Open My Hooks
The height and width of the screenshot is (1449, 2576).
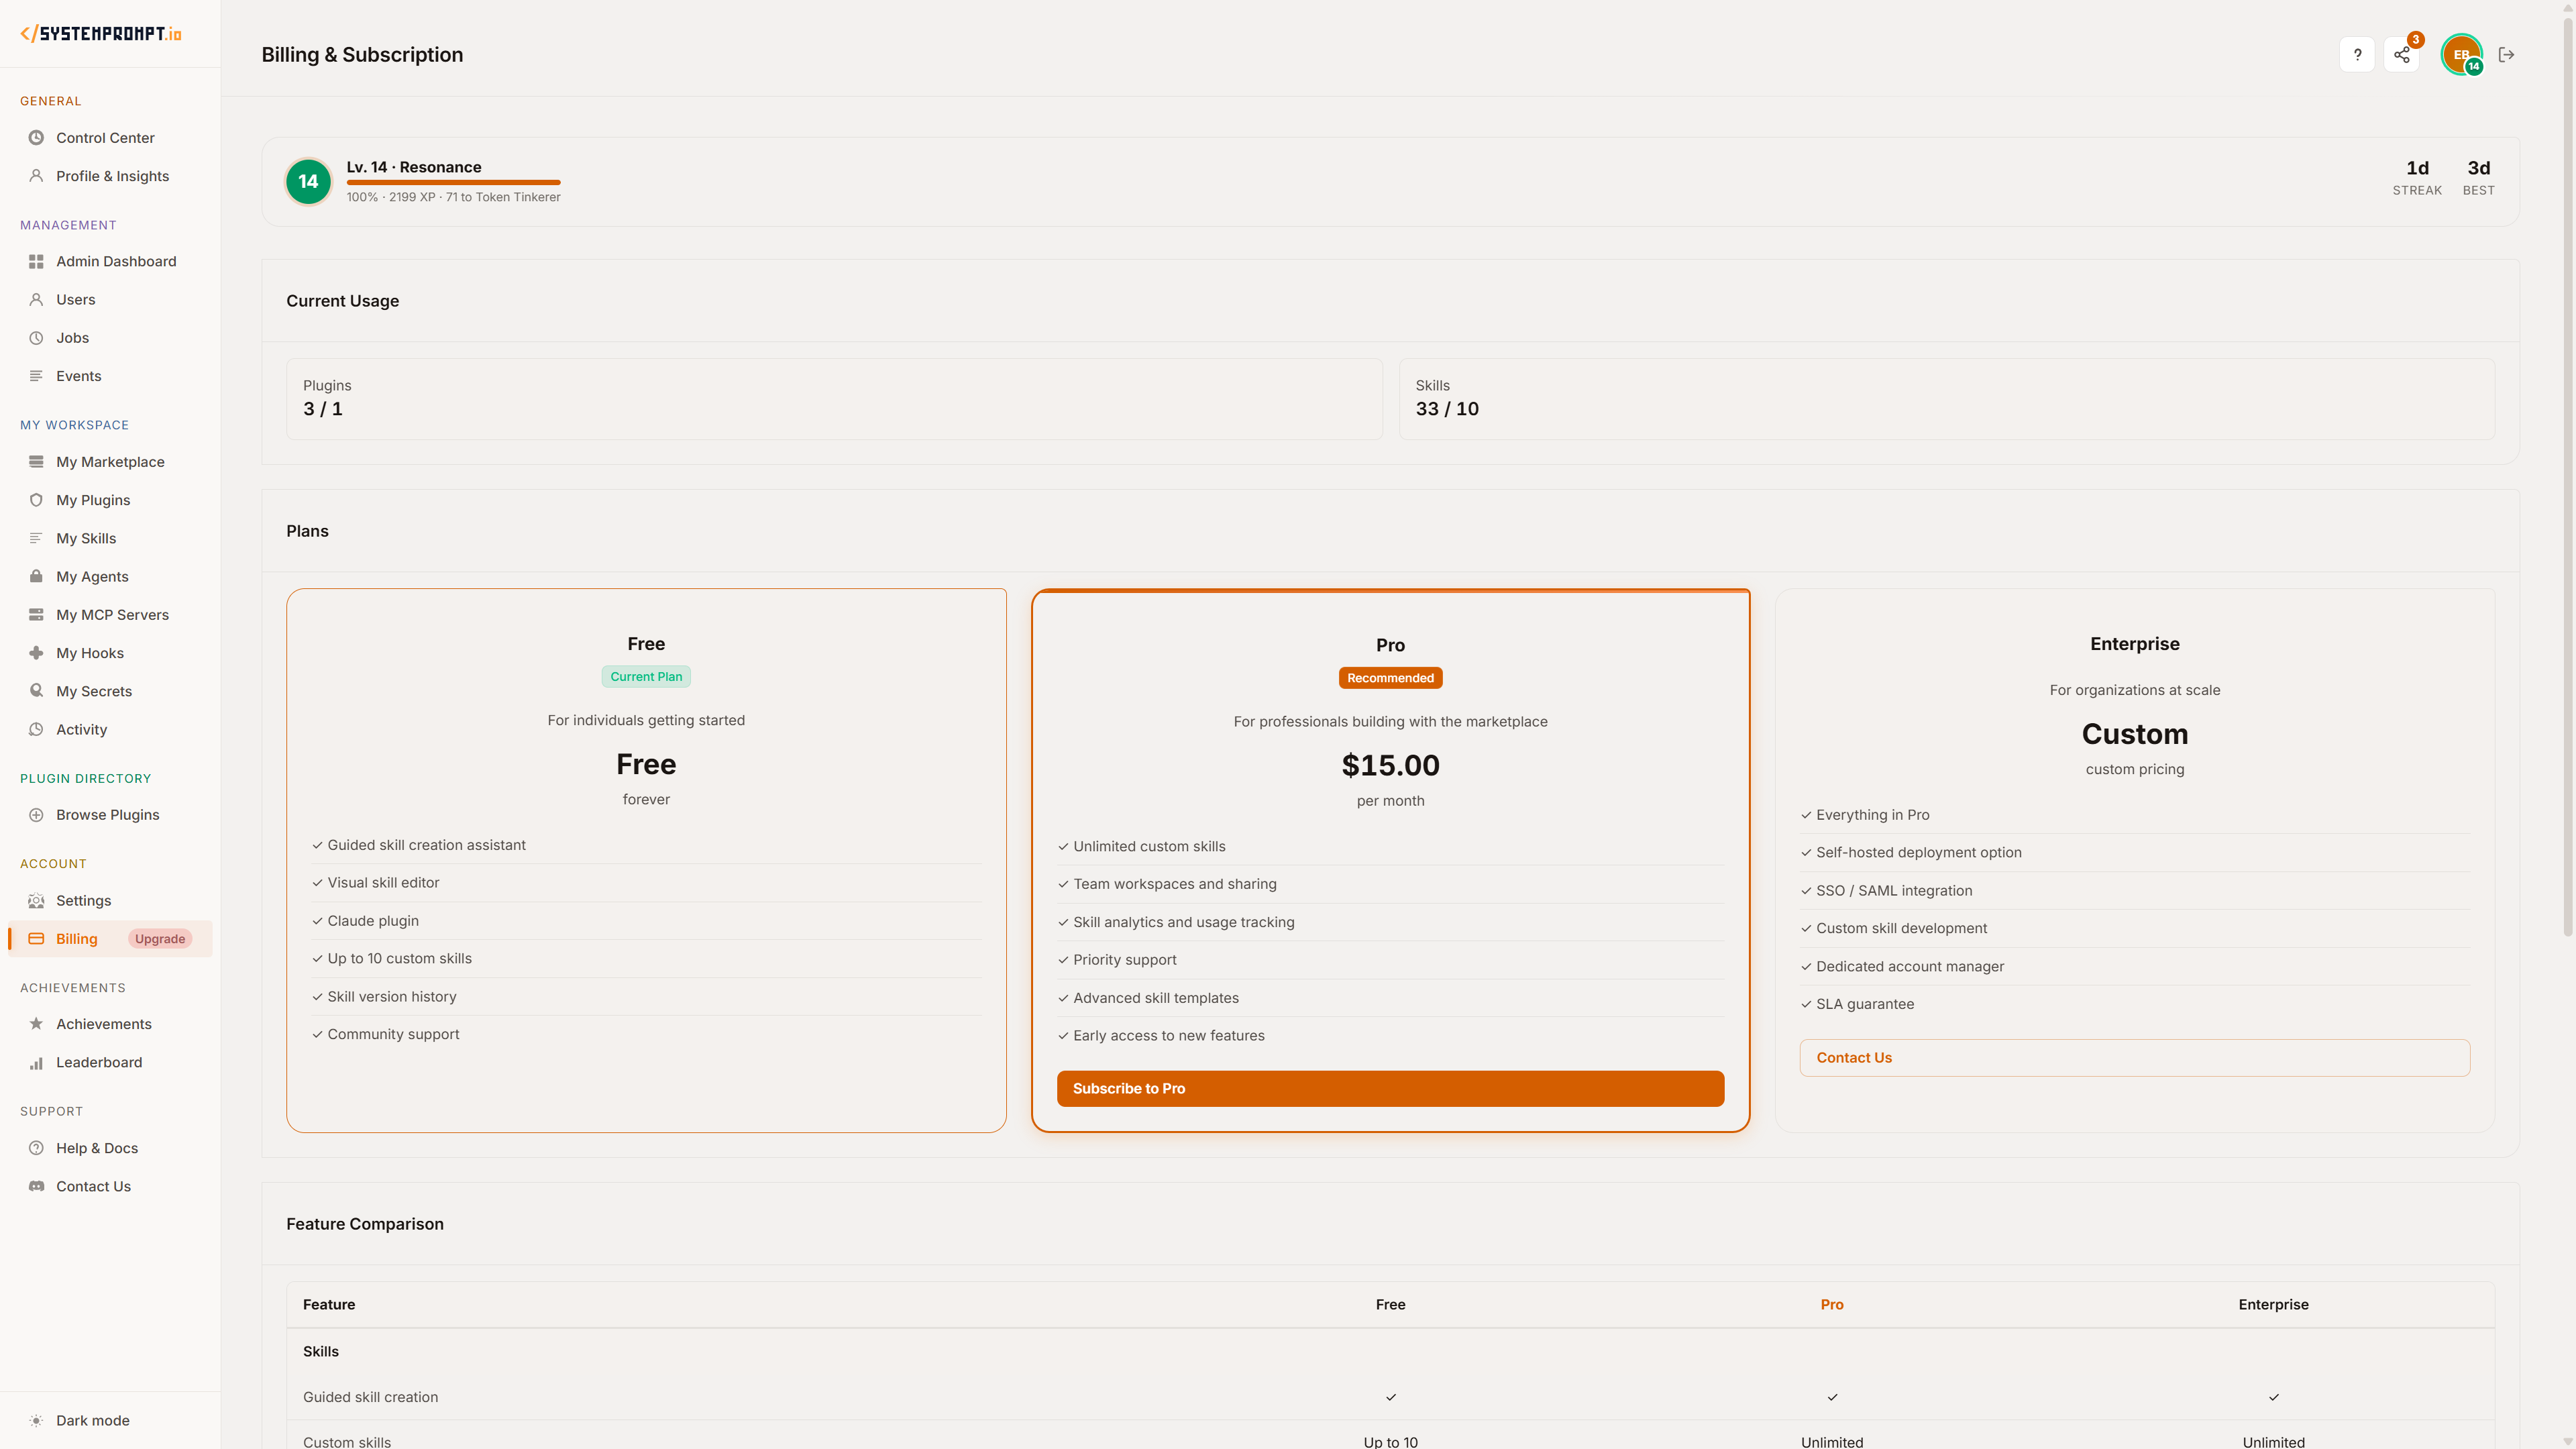(x=90, y=652)
